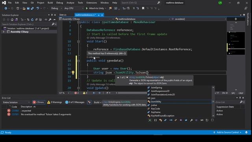Open the Debug configuration dropdown
Image resolution: width=252 pixels, height=142 pixels.
pos(56,8)
